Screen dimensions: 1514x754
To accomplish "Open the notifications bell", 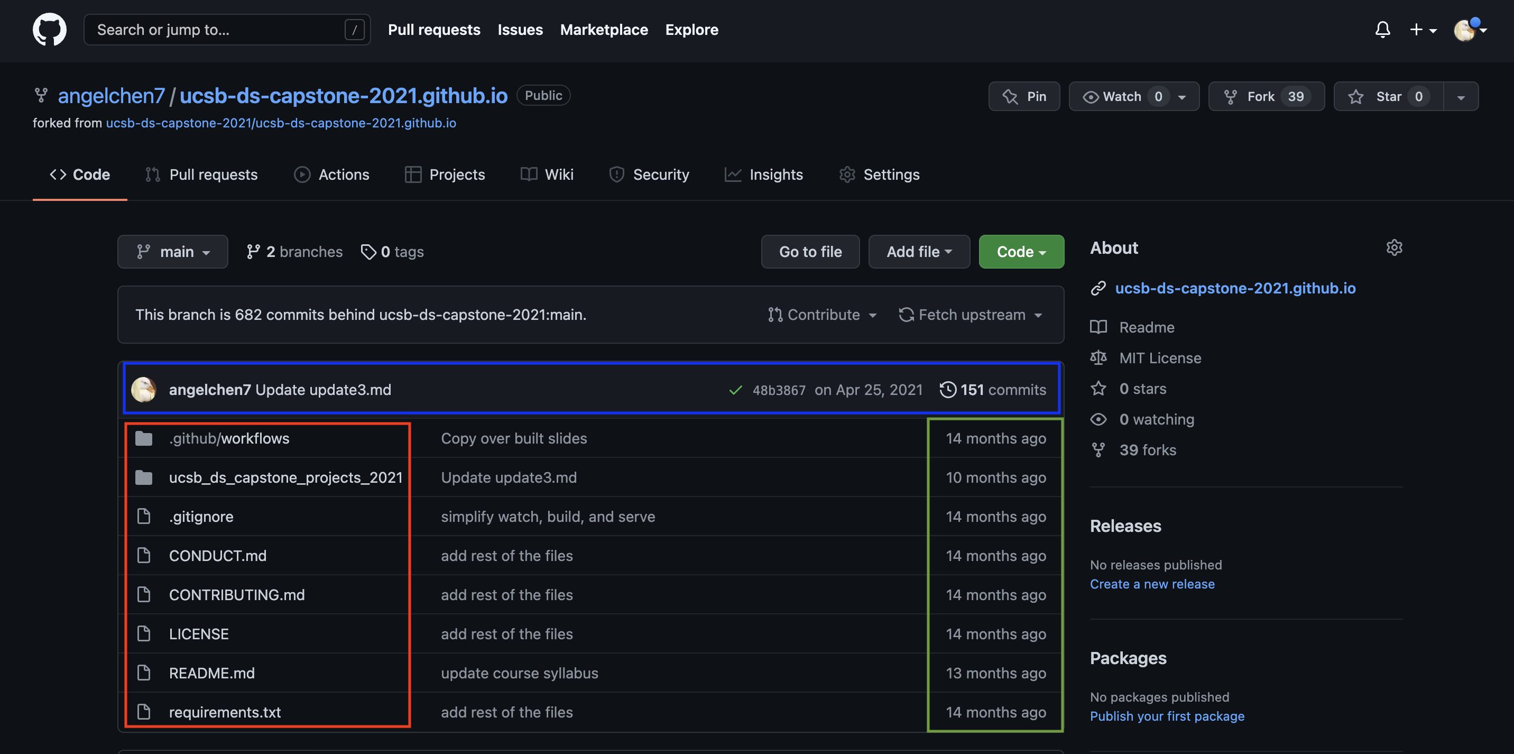I will [1382, 30].
